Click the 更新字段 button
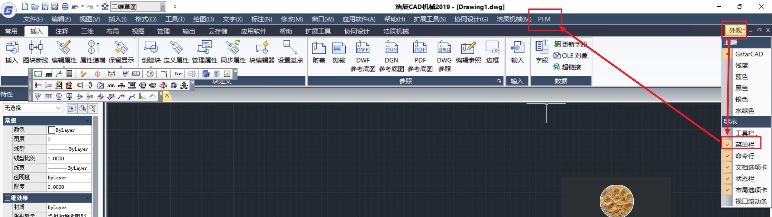772x217 pixels. tap(570, 44)
